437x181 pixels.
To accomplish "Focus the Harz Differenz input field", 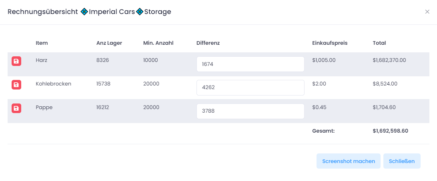I will click(x=250, y=64).
